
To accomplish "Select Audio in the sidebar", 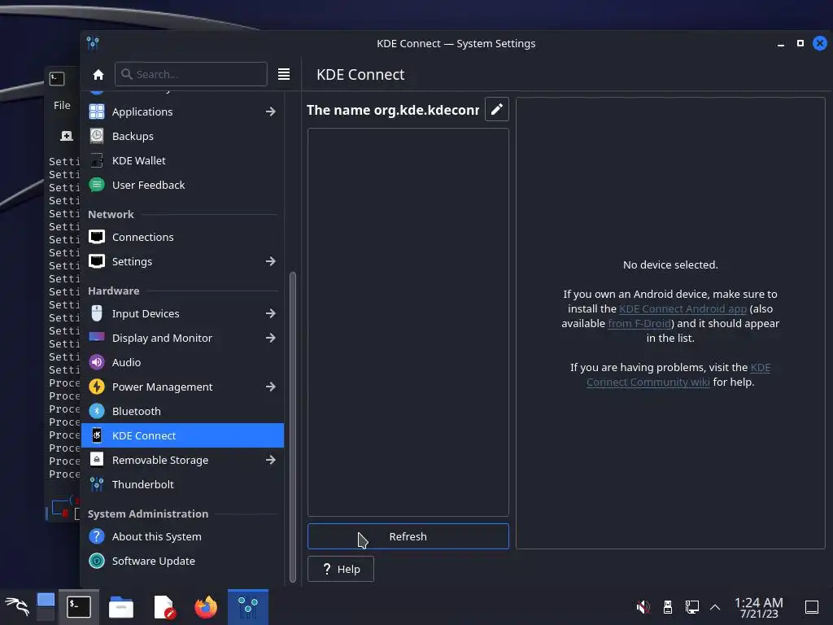I will 183,362.
